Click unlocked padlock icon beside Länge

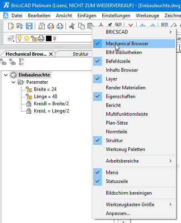click(29, 96)
